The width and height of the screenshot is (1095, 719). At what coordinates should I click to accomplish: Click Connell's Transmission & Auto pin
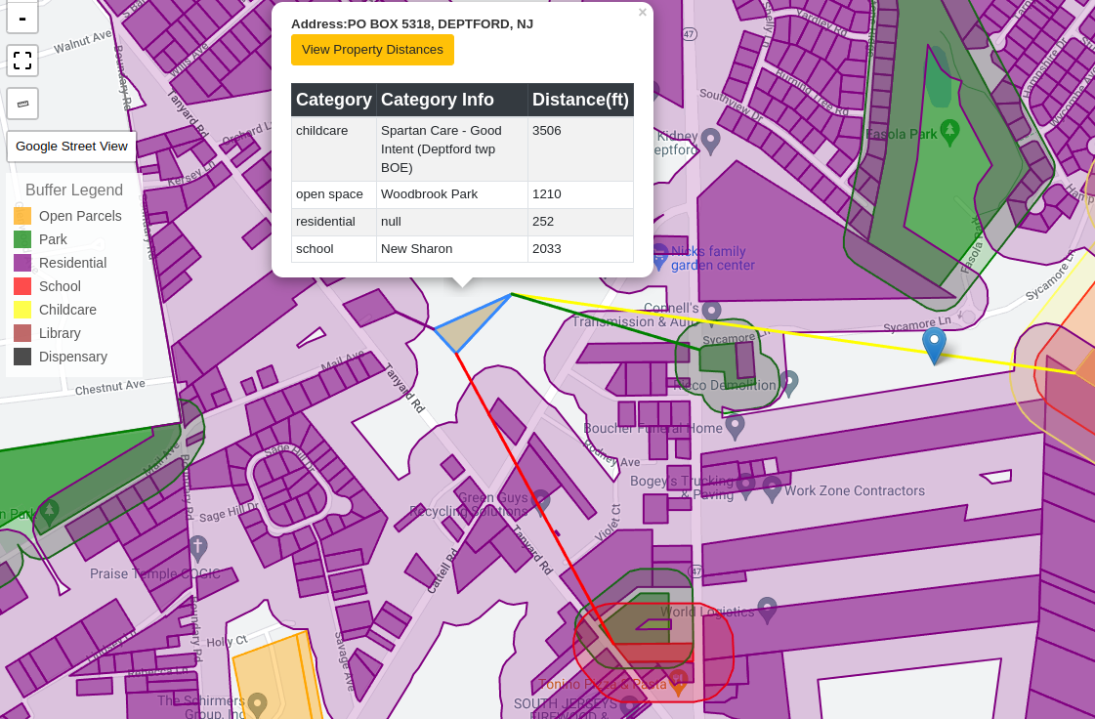tap(712, 312)
